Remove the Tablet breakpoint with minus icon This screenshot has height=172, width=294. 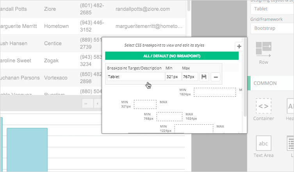pyautogui.click(x=216, y=77)
